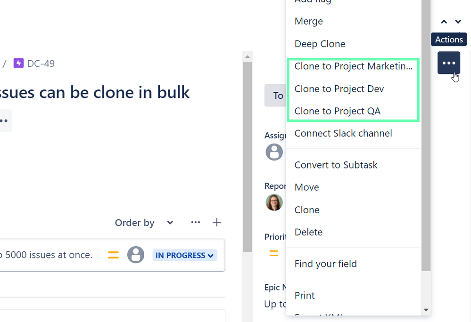This screenshot has height=322, width=471.
Task: Click the orange medium Priority icon
Action: pyautogui.click(x=274, y=253)
